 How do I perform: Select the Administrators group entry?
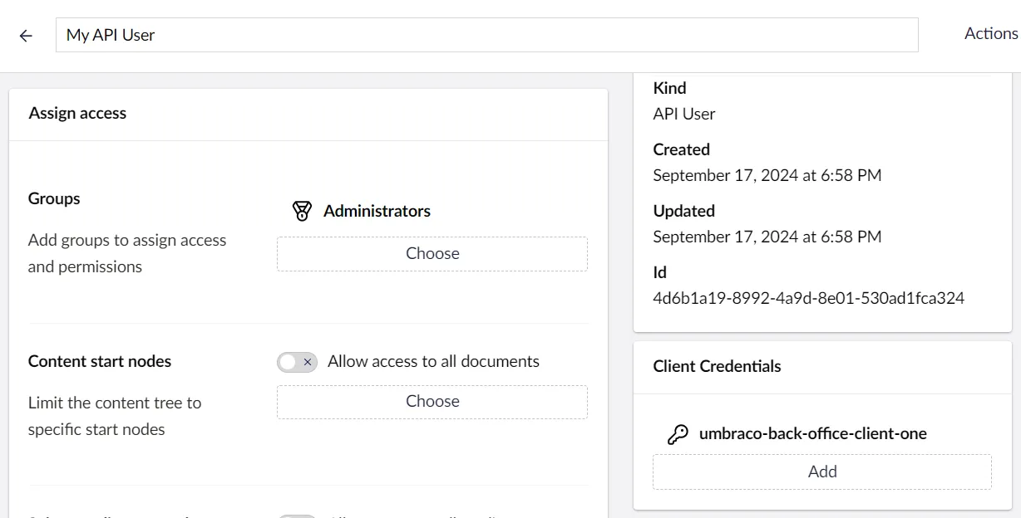(377, 211)
